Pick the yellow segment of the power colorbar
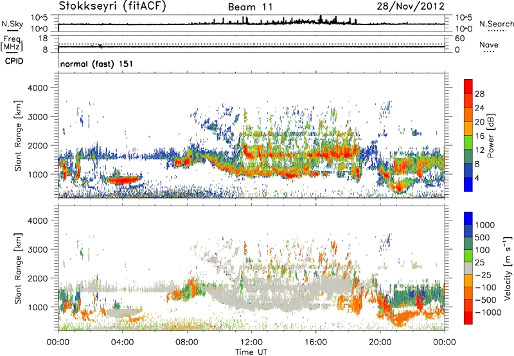The image size is (514, 356). pos(468,129)
